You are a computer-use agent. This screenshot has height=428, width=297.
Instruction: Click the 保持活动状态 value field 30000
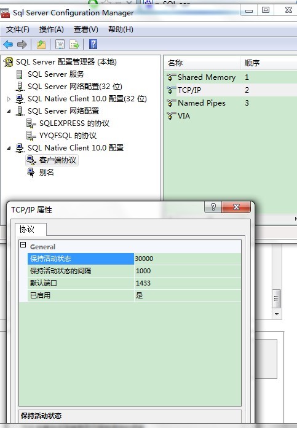tap(188, 259)
